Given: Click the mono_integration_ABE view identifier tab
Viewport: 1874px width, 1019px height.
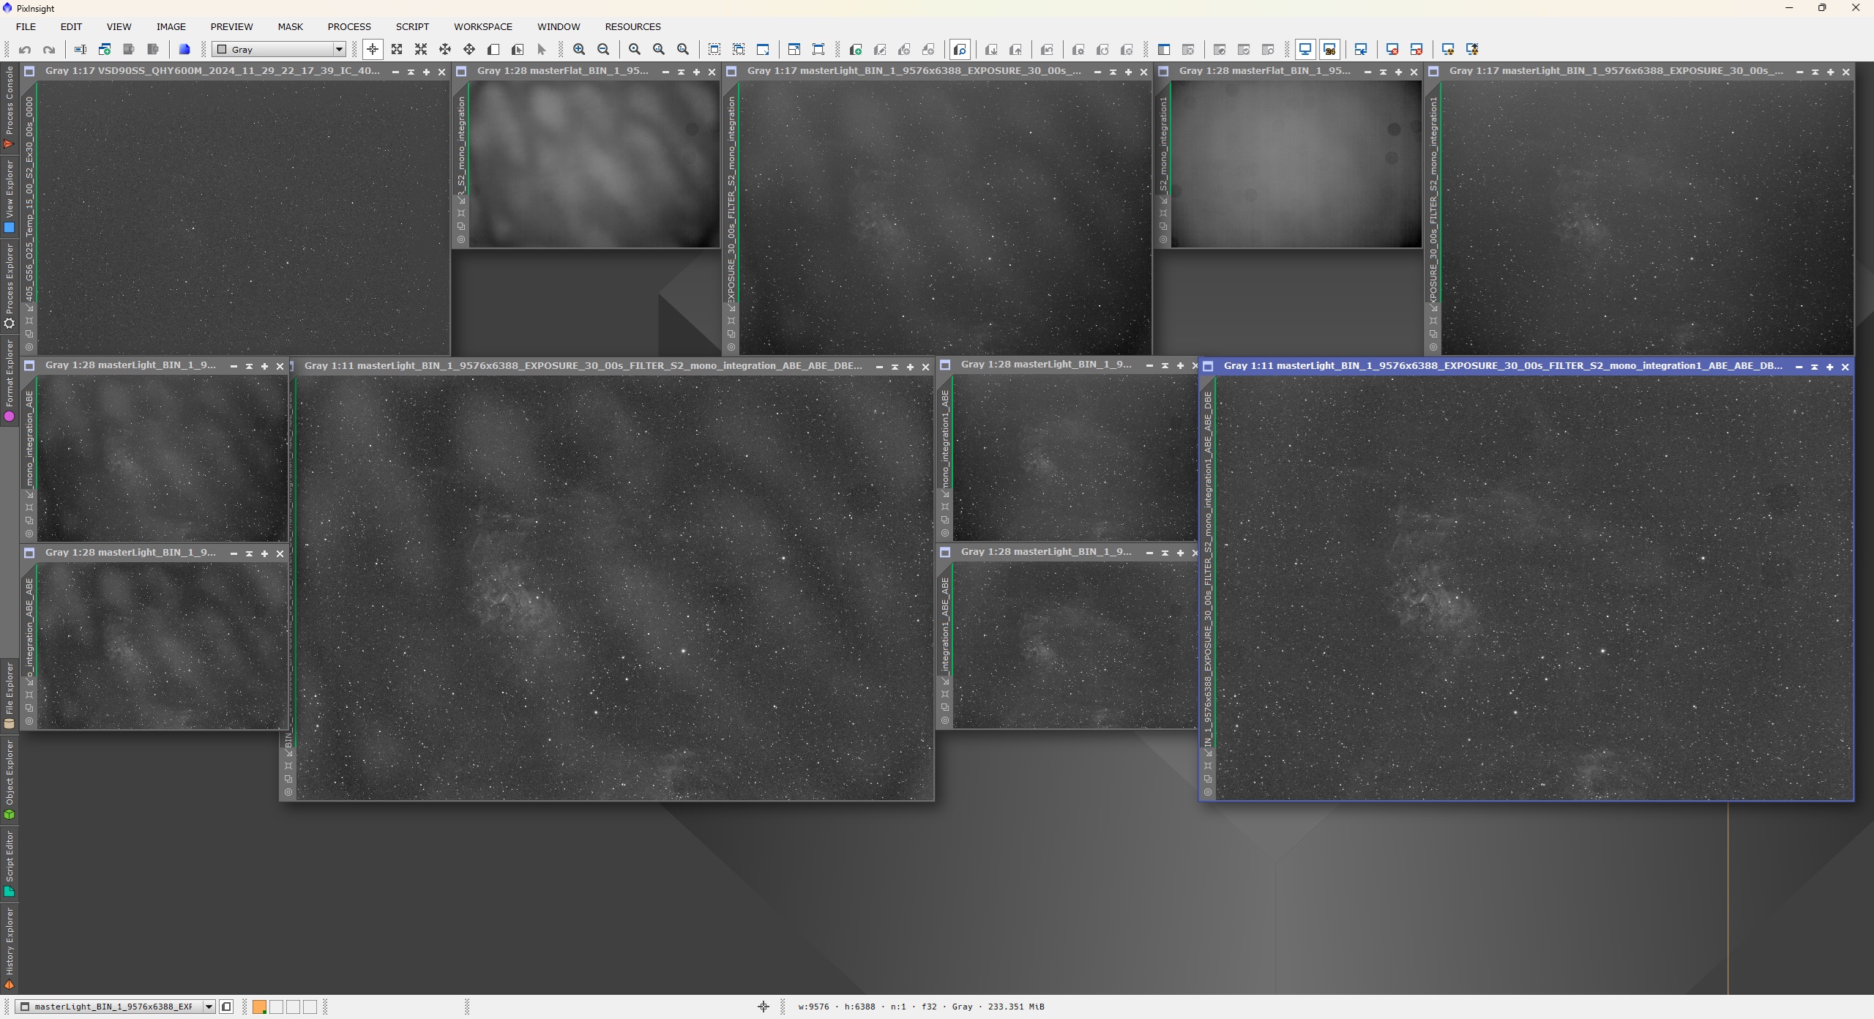Looking at the screenshot, I should [x=29, y=438].
